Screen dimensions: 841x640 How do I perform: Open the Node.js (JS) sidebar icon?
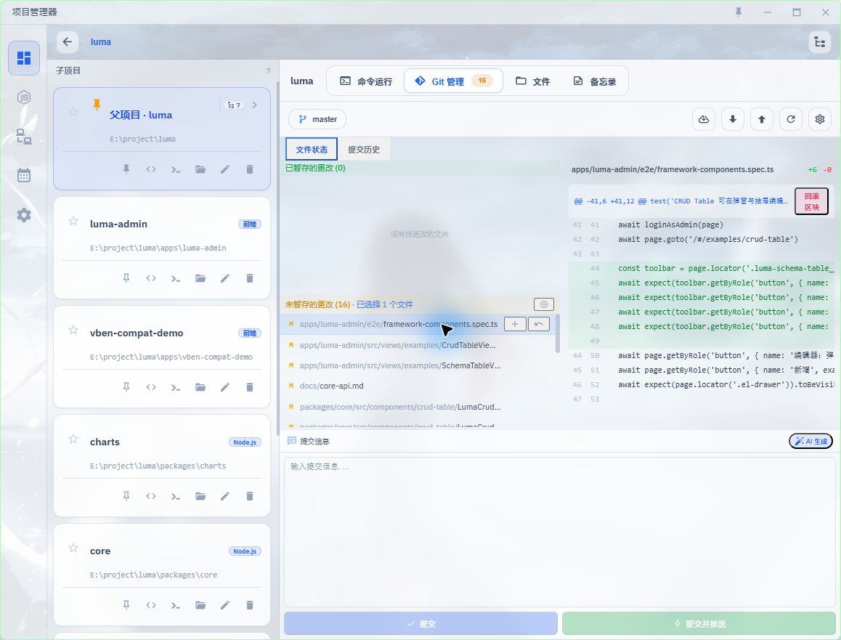click(23, 97)
